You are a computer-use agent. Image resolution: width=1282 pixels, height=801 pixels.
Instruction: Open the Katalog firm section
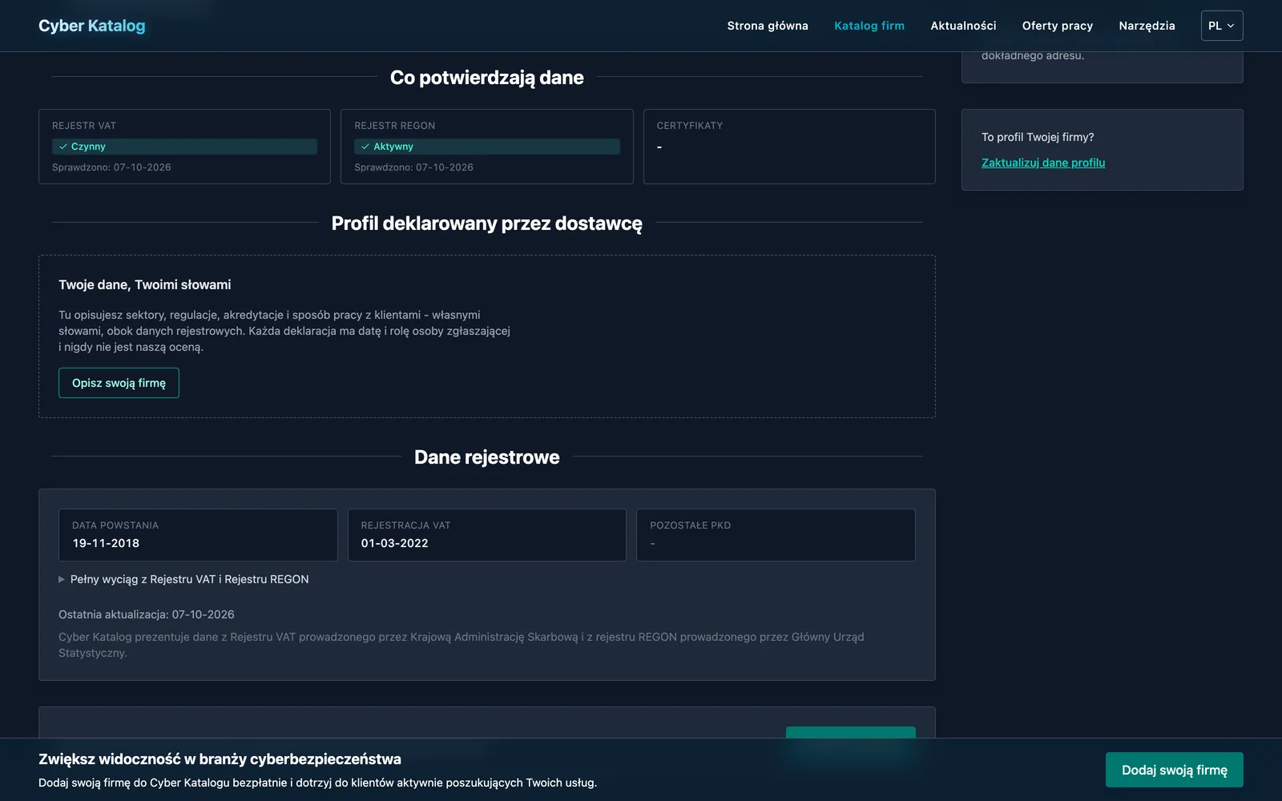(x=869, y=26)
